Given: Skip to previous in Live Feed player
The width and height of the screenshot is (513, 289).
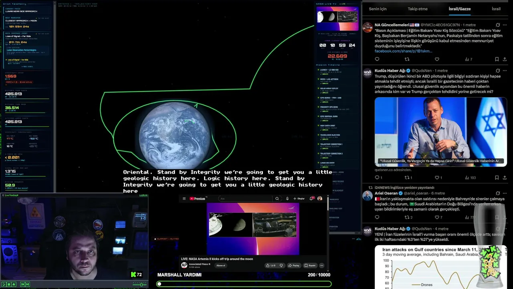Looking at the screenshot, I should coord(22,284).
